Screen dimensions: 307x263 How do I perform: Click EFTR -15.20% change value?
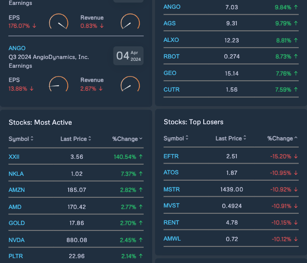point(284,156)
